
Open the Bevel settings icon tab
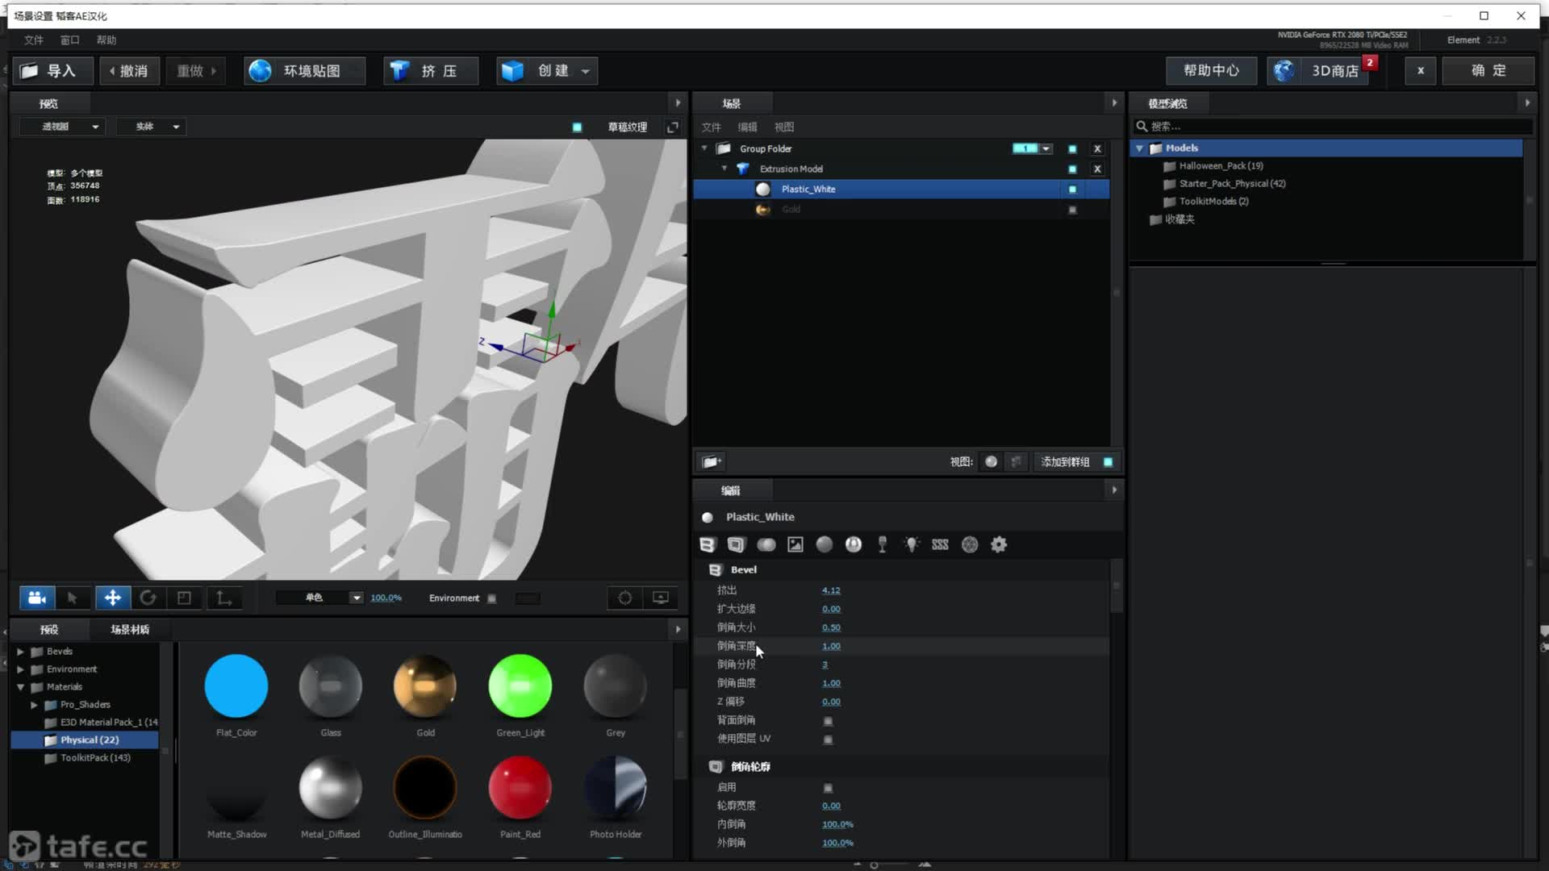click(x=708, y=544)
